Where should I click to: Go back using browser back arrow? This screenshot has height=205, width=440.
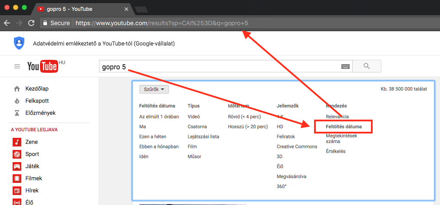coord(7,23)
